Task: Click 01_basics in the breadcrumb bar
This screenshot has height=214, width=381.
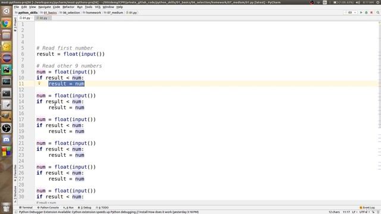Action: (49, 12)
